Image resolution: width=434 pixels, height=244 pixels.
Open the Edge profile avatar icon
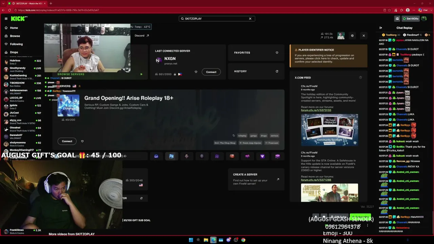tap(408, 10)
